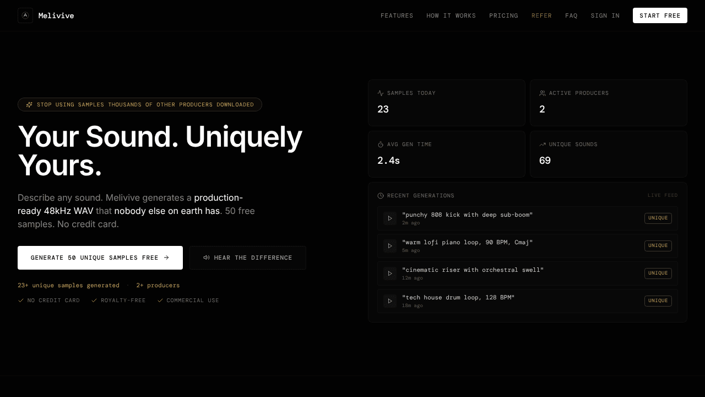Click the arrow icon in the Generate button
705x397 pixels.
[166, 257]
